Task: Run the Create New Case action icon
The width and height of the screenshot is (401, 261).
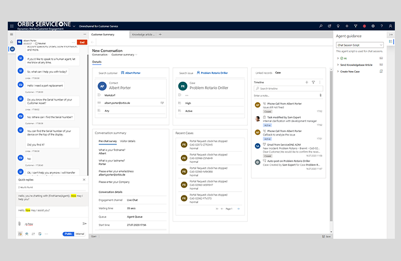Action: pyautogui.click(x=381, y=72)
